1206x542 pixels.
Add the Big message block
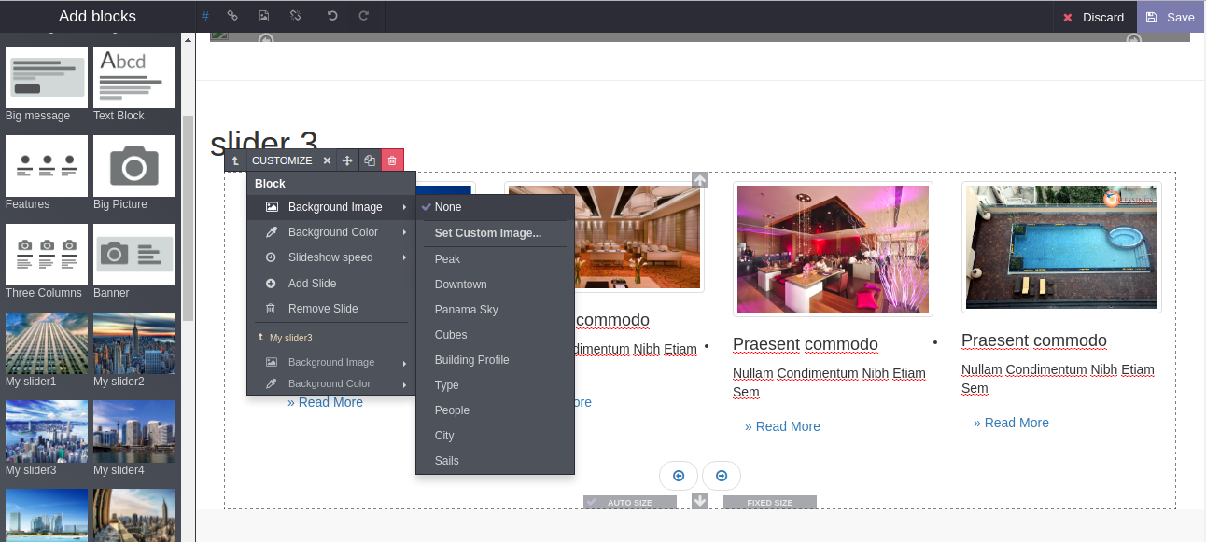(47, 77)
